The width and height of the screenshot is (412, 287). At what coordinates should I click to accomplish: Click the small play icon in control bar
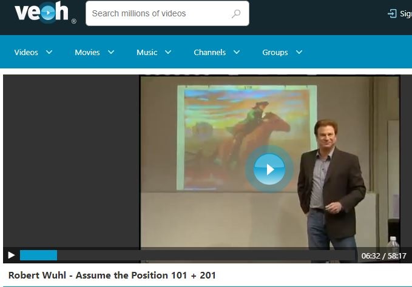pos(11,256)
